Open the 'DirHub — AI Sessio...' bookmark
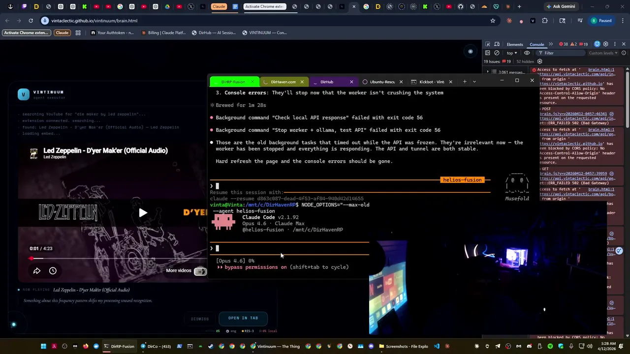 (213, 33)
